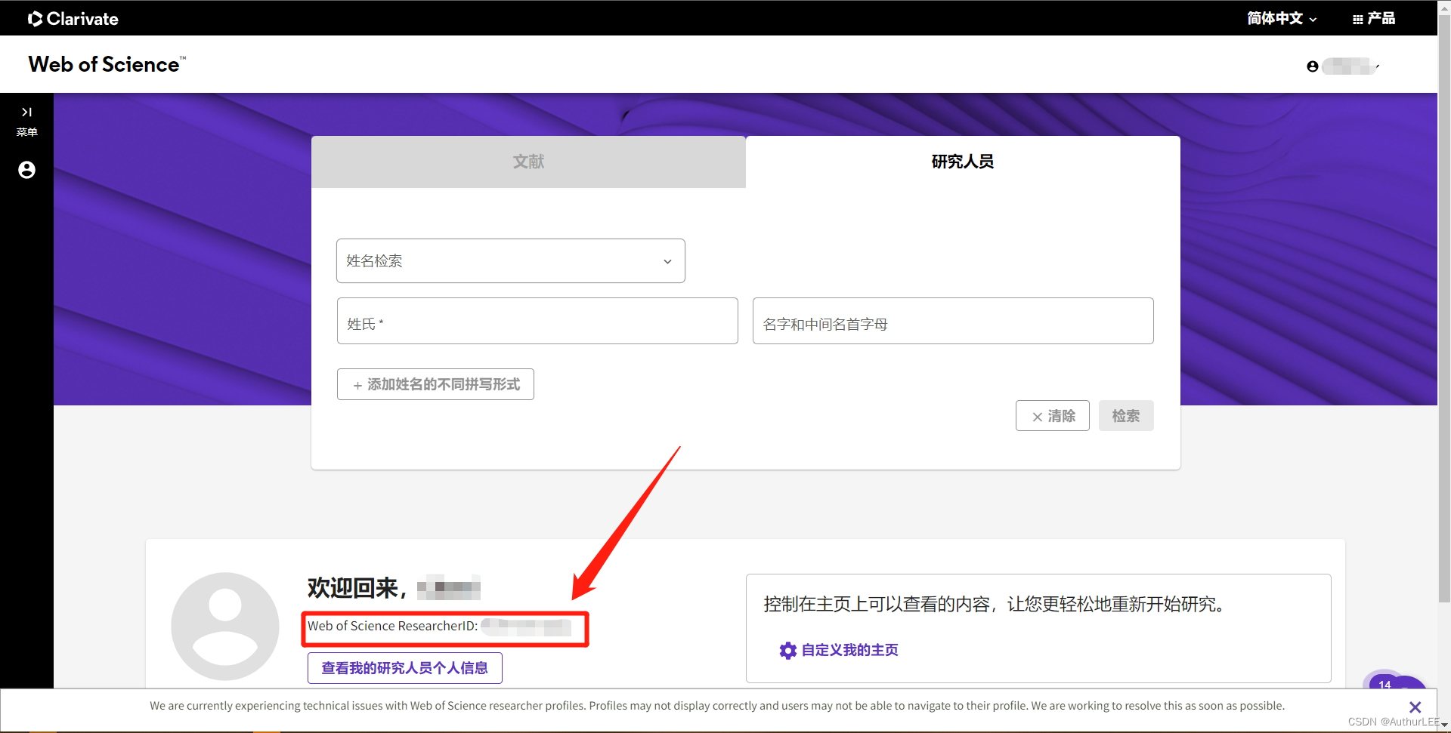Click the gear icon next to 自定义我的主页
Screen dimensions: 1451x733
787,650
